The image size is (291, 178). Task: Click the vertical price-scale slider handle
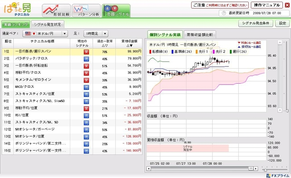(287, 111)
